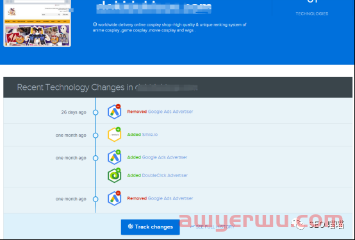Click the bottom timeline marker circle
The width and height of the screenshot is (355, 240).
[95, 199]
